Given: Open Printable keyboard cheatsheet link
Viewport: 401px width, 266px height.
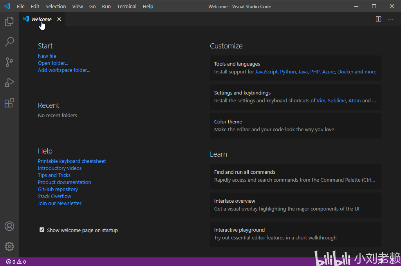Looking at the screenshot, I should click(x=72, y=161).
